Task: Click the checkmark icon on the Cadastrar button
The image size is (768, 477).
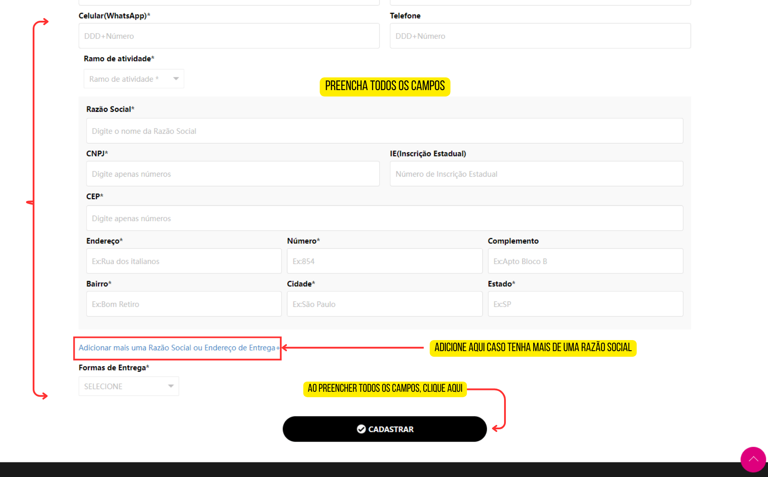Action: pyautogui.click(x=361, y=429)
